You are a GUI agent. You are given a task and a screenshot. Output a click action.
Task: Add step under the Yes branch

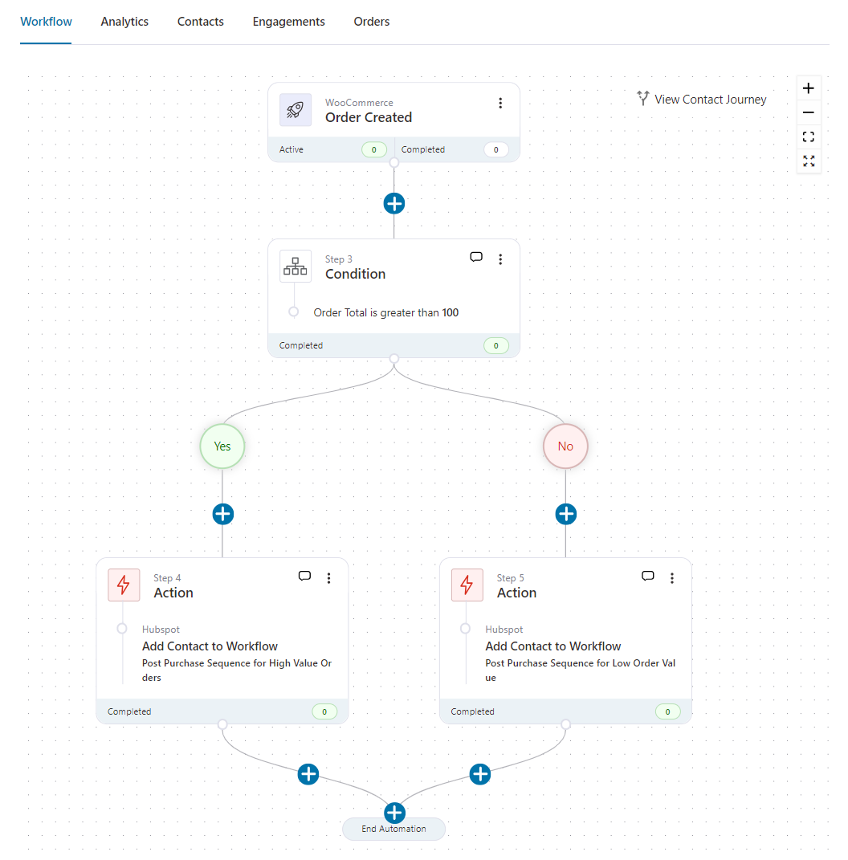point(222,514)
